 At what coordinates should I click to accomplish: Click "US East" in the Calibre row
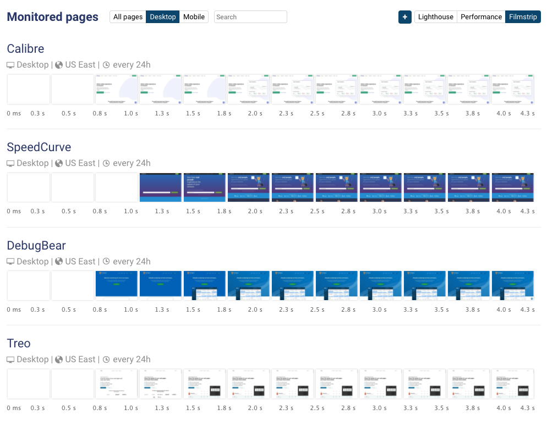[x=80, y=65]
